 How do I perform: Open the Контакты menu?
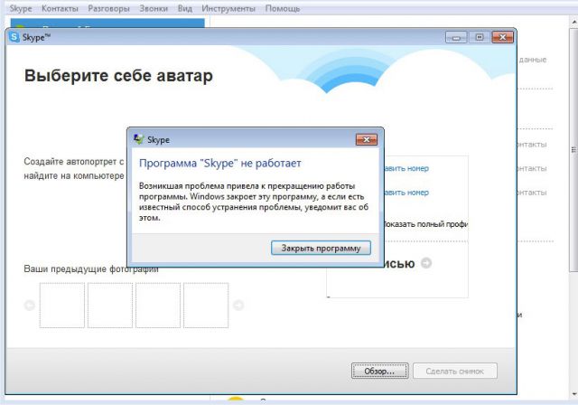[60, 8]
